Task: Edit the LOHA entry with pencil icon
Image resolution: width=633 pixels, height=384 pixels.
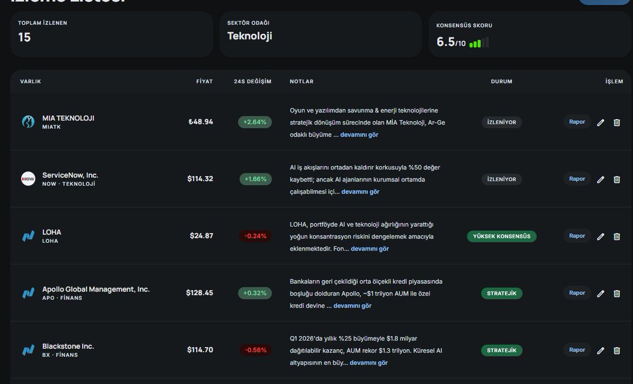Action: point(600,236)
